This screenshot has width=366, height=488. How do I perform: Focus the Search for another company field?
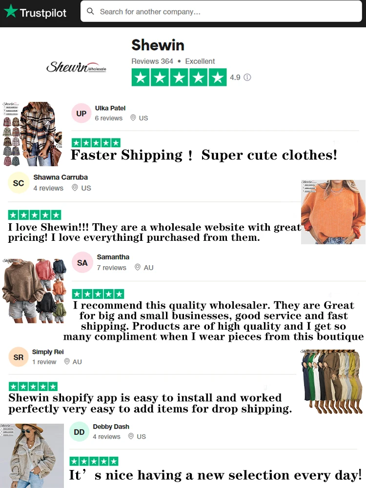coord(221,11)
